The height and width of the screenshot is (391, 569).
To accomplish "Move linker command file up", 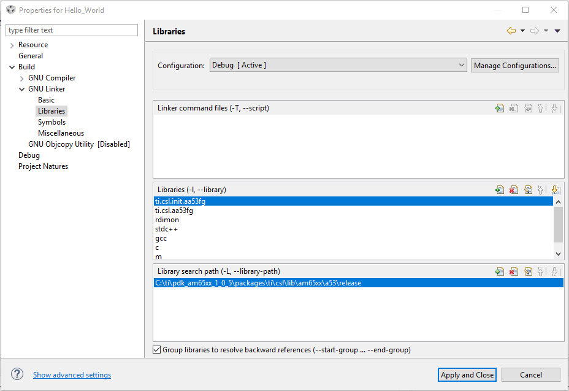I will pyautogui.click(x=541, y=108).
